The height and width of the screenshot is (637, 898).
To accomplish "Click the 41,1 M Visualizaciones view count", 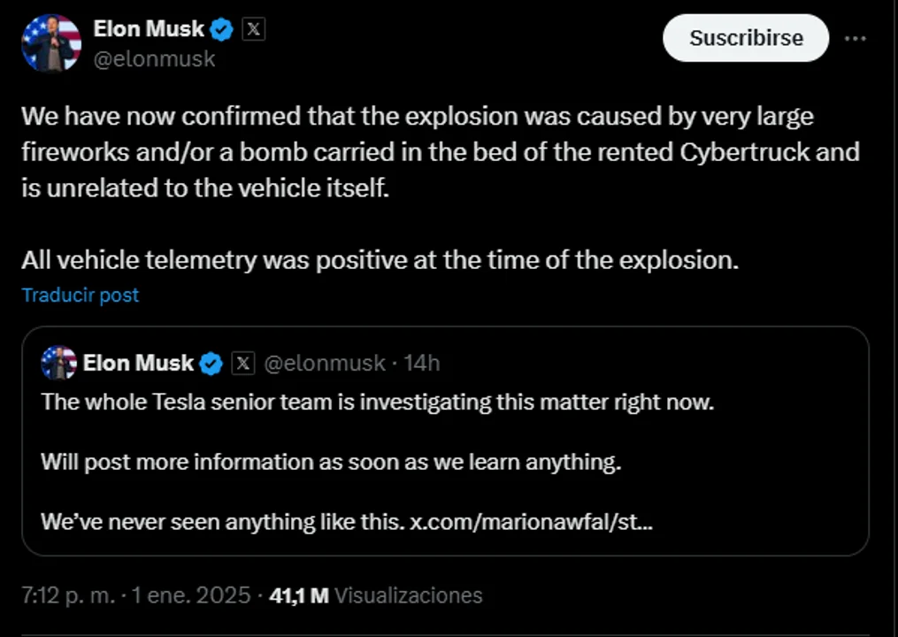I will (x=376, y=595).
